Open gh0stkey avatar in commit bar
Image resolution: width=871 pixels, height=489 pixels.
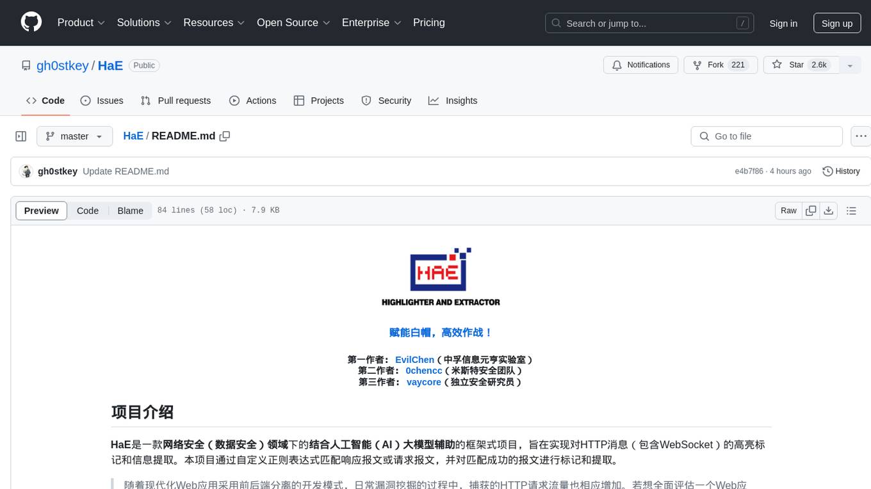pos(26,172)
